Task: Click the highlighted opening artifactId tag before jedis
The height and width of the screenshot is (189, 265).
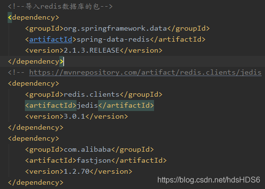Action: point(51,105)
